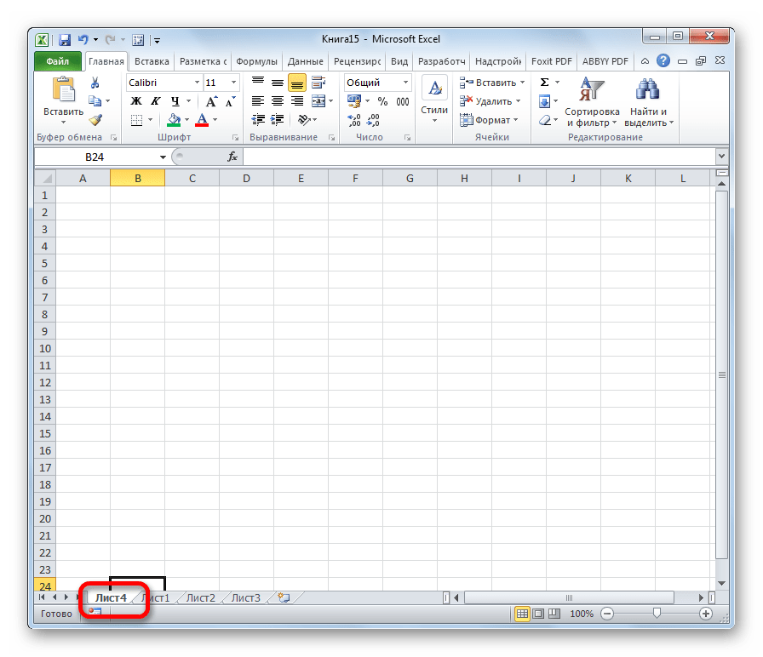Viewport: 763px width, 657px height.
Task: Open the Файл tab
Action: 57,61
